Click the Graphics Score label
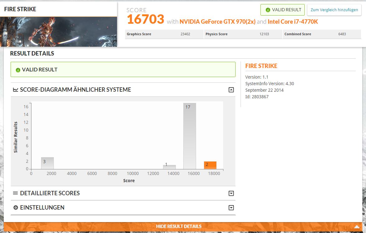Viewport: 366px width, 233px height. coord(139,34)
